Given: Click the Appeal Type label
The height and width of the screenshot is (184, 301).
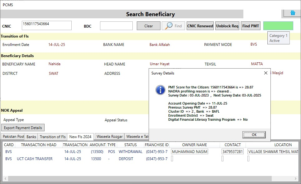Looking at the screenshot, I should pyautogui.click(x=14, y=120).
